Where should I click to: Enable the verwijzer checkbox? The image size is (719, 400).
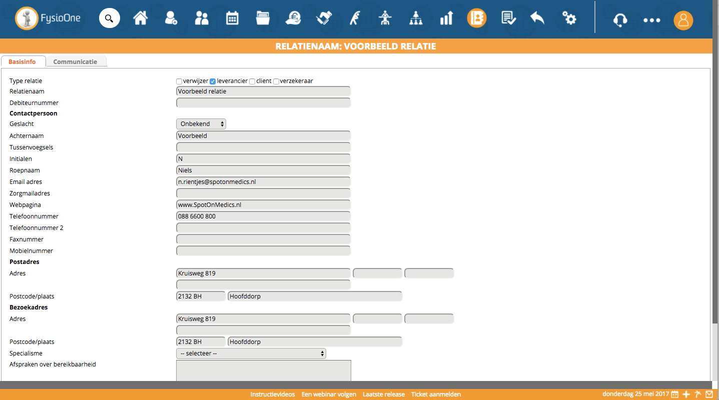click(179, 81)
